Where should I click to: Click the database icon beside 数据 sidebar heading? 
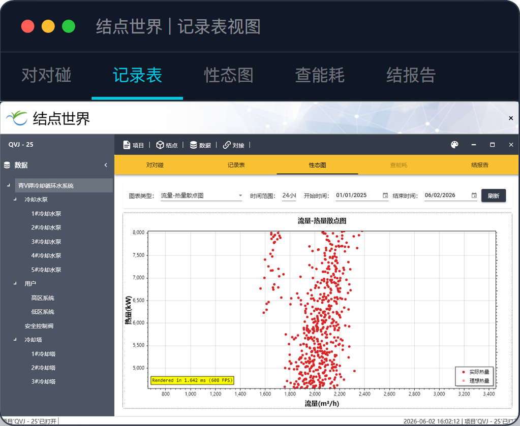[x=7, y=165]
